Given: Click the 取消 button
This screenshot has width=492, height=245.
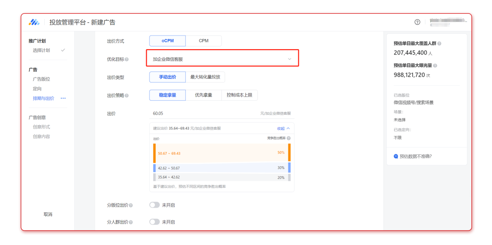Looking at the screenshot, I should tap(48, 214).
